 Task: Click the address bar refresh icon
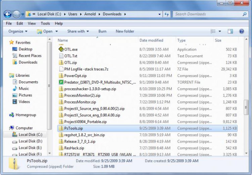pos(167,14)
